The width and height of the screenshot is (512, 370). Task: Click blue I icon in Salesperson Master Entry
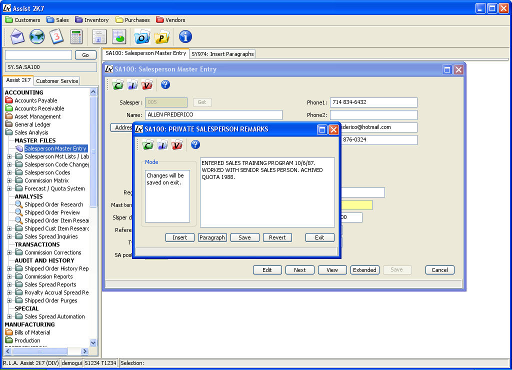(132, 85)
